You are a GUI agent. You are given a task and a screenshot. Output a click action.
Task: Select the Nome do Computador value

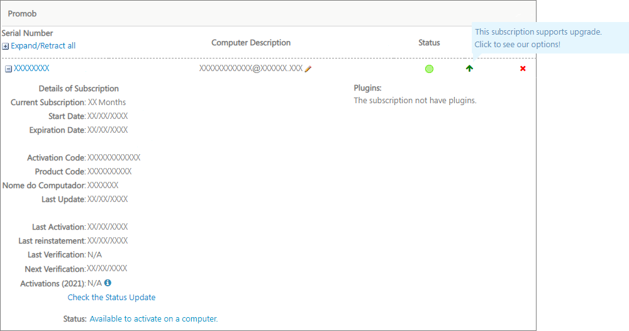tap(103, 186)
